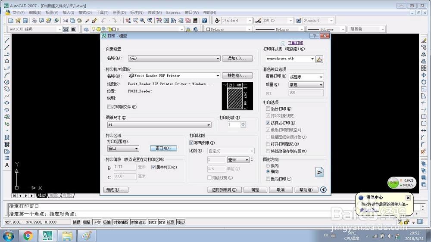Open Layer Properties Manager icon

tap(86, 29)
